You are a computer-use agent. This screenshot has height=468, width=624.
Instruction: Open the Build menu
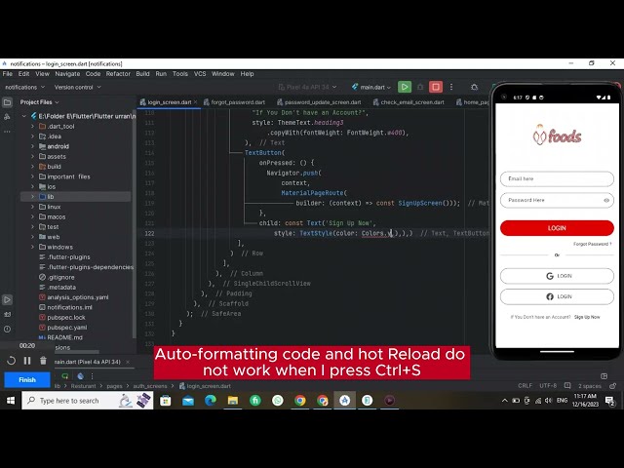click(142, 74)
